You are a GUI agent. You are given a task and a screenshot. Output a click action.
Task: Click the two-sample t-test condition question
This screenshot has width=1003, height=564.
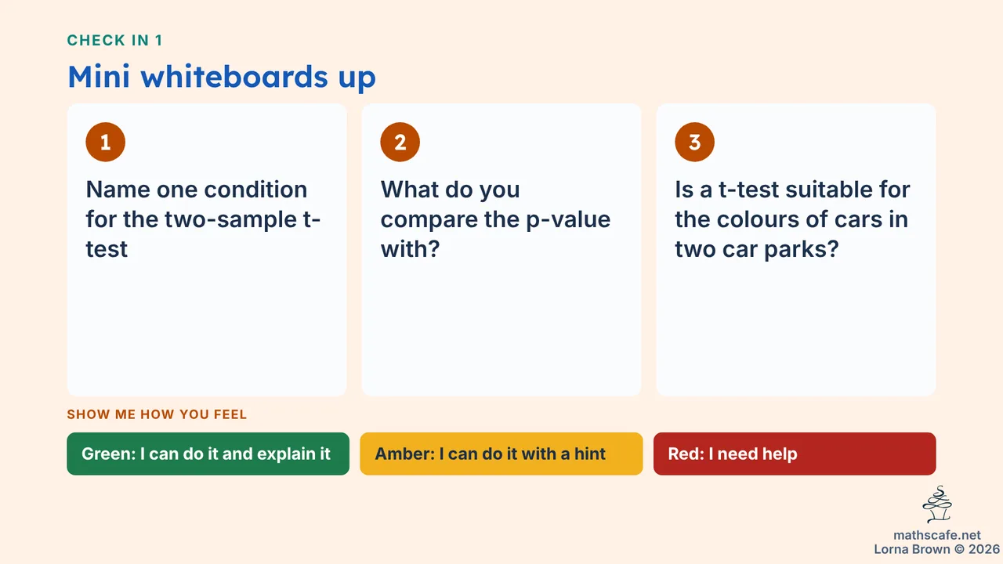point(203,219)
